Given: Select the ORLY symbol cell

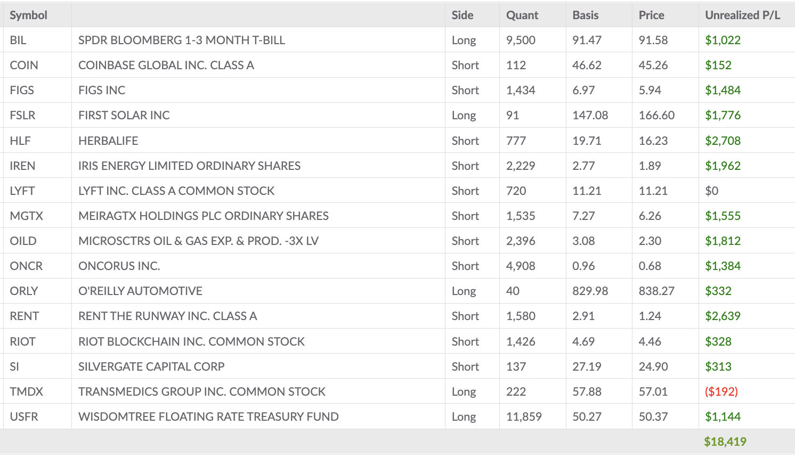Looking at the screenshot, I should [x=24, y=291].
